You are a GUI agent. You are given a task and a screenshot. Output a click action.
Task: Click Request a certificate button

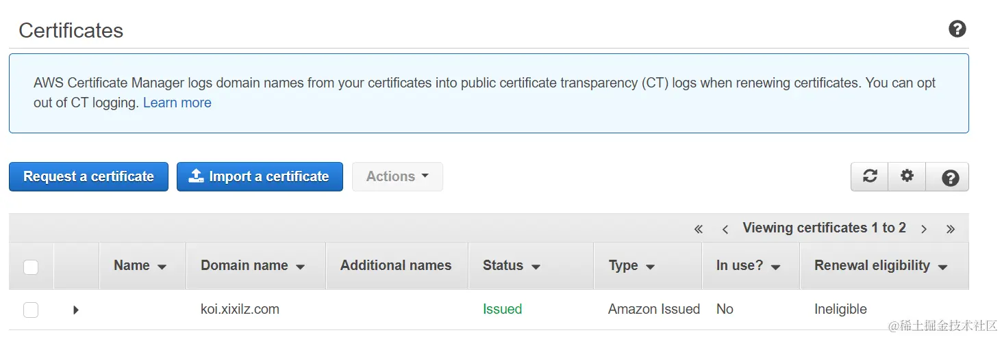[88, 176]
